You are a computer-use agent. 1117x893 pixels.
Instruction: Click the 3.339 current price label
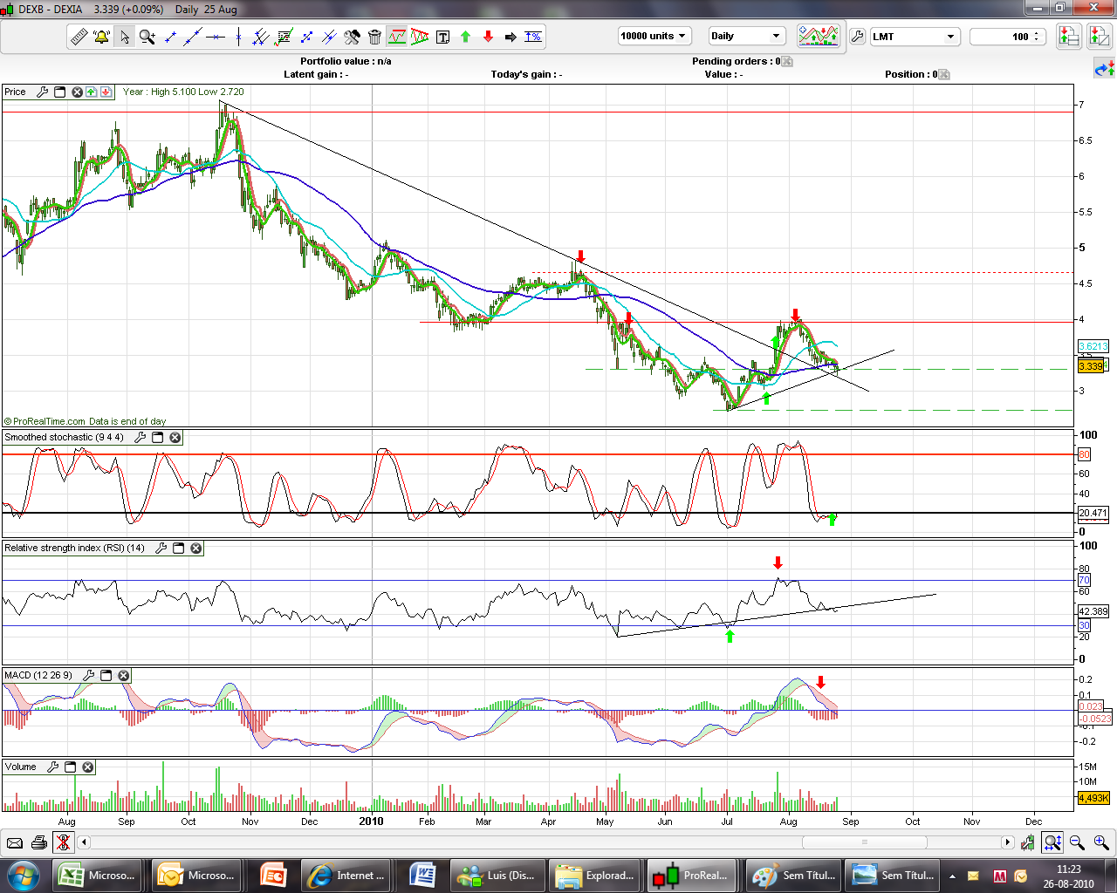click(1092, 366)
